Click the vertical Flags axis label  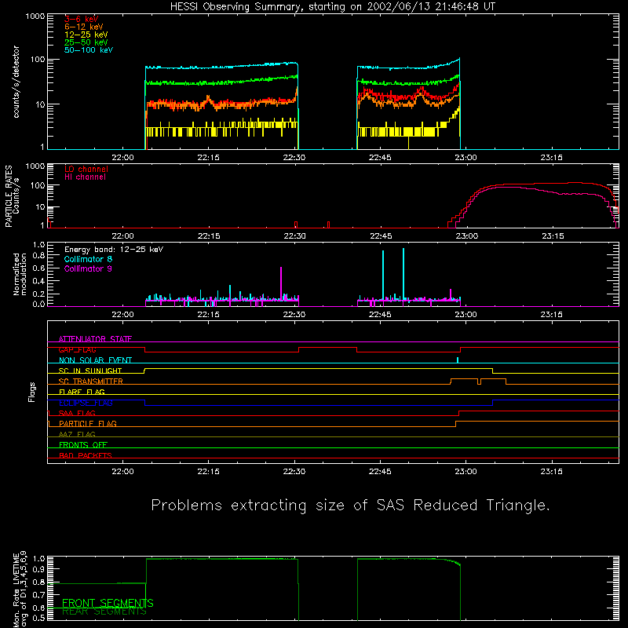click(32, 392)
